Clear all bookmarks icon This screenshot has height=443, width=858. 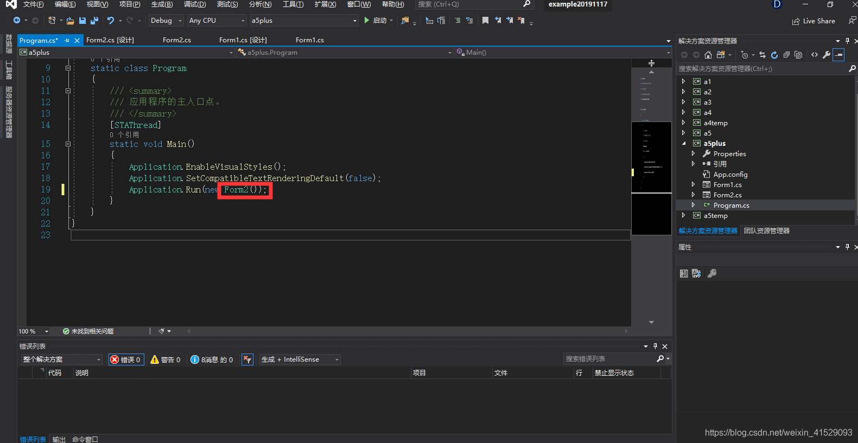(x=521, y=21)
